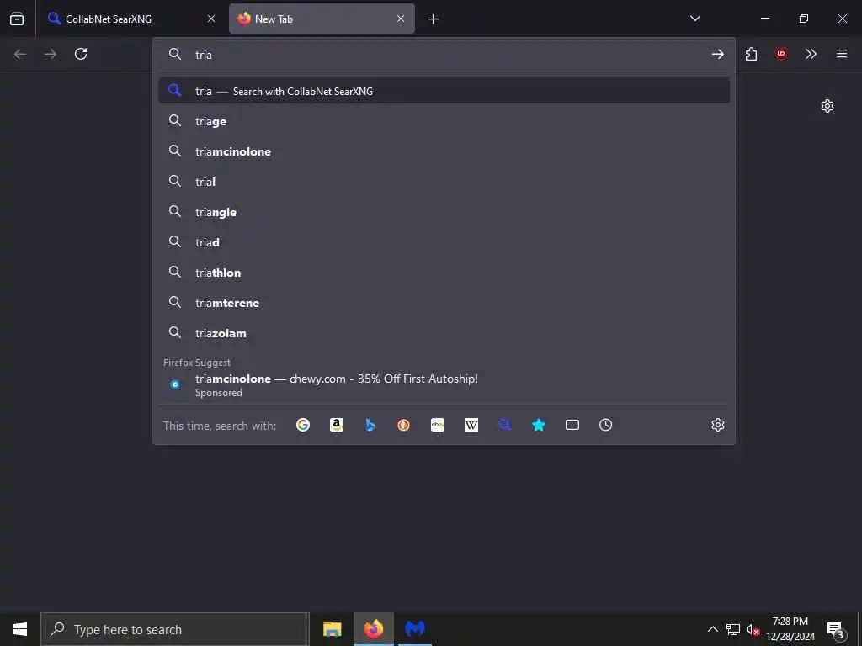Choose the triangle suggestion

444,212
